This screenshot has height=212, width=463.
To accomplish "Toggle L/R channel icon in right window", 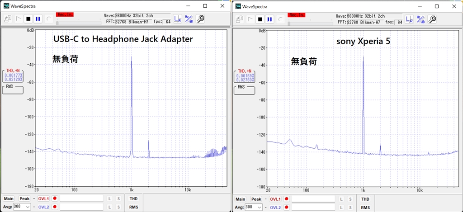I will [x=409, y=19].
